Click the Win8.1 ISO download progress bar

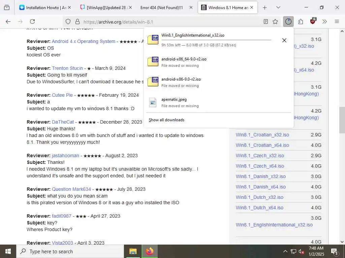tap(216, 40)
